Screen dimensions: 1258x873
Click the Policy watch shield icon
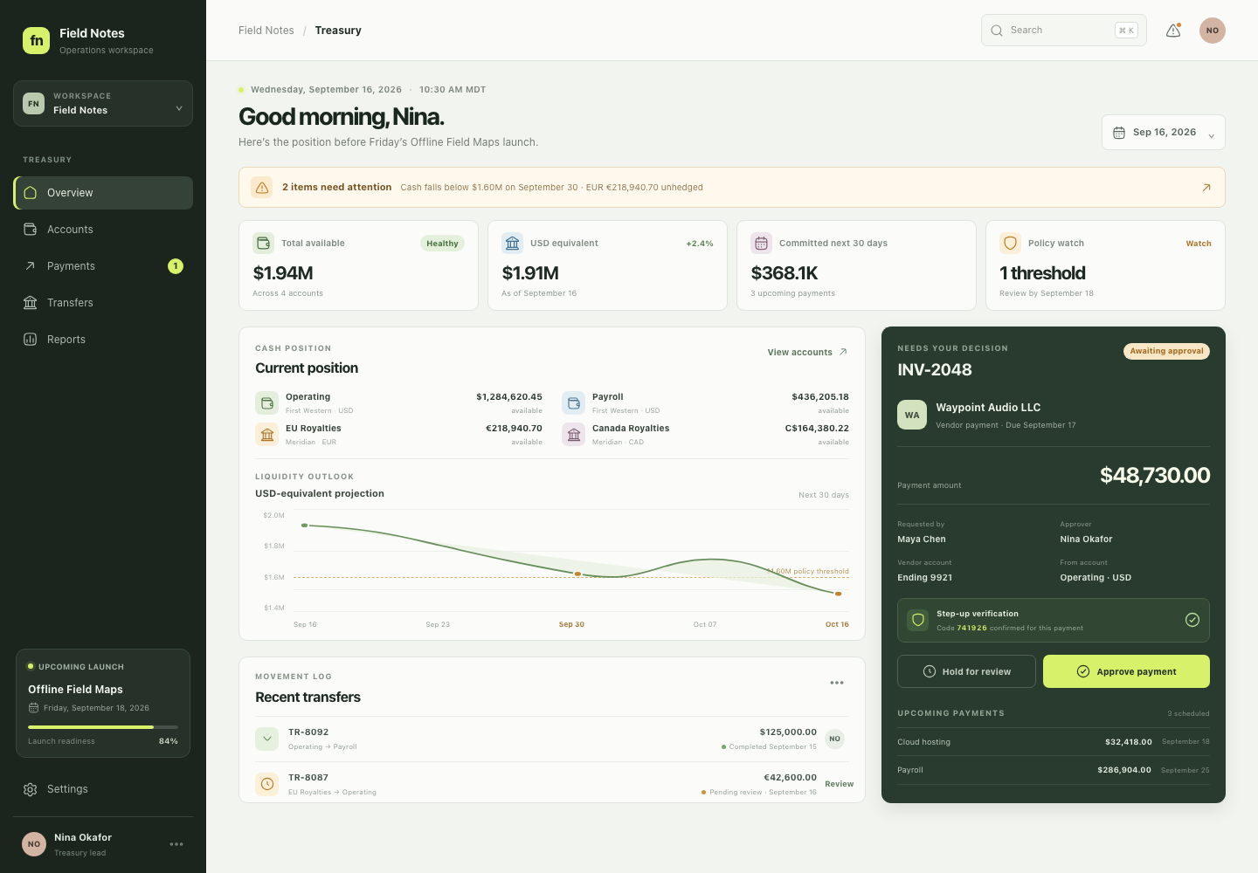click(1011, 244)
